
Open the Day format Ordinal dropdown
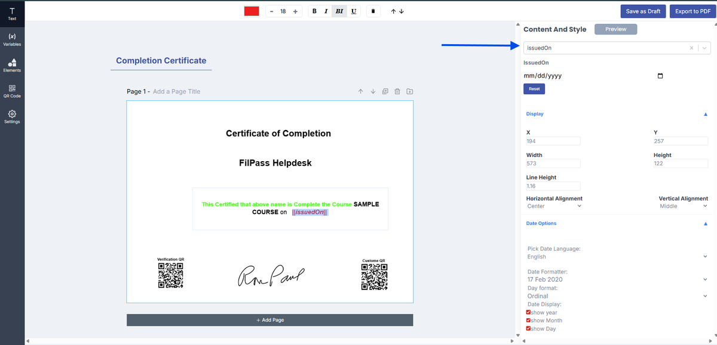(618, 296)
